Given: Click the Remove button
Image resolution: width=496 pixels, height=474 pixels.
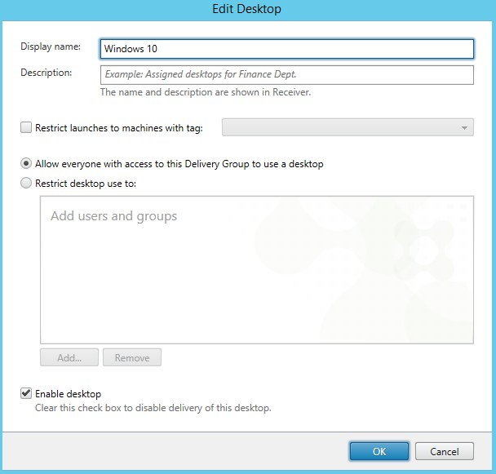Looking at the screenshot, I should coord(132,357).
